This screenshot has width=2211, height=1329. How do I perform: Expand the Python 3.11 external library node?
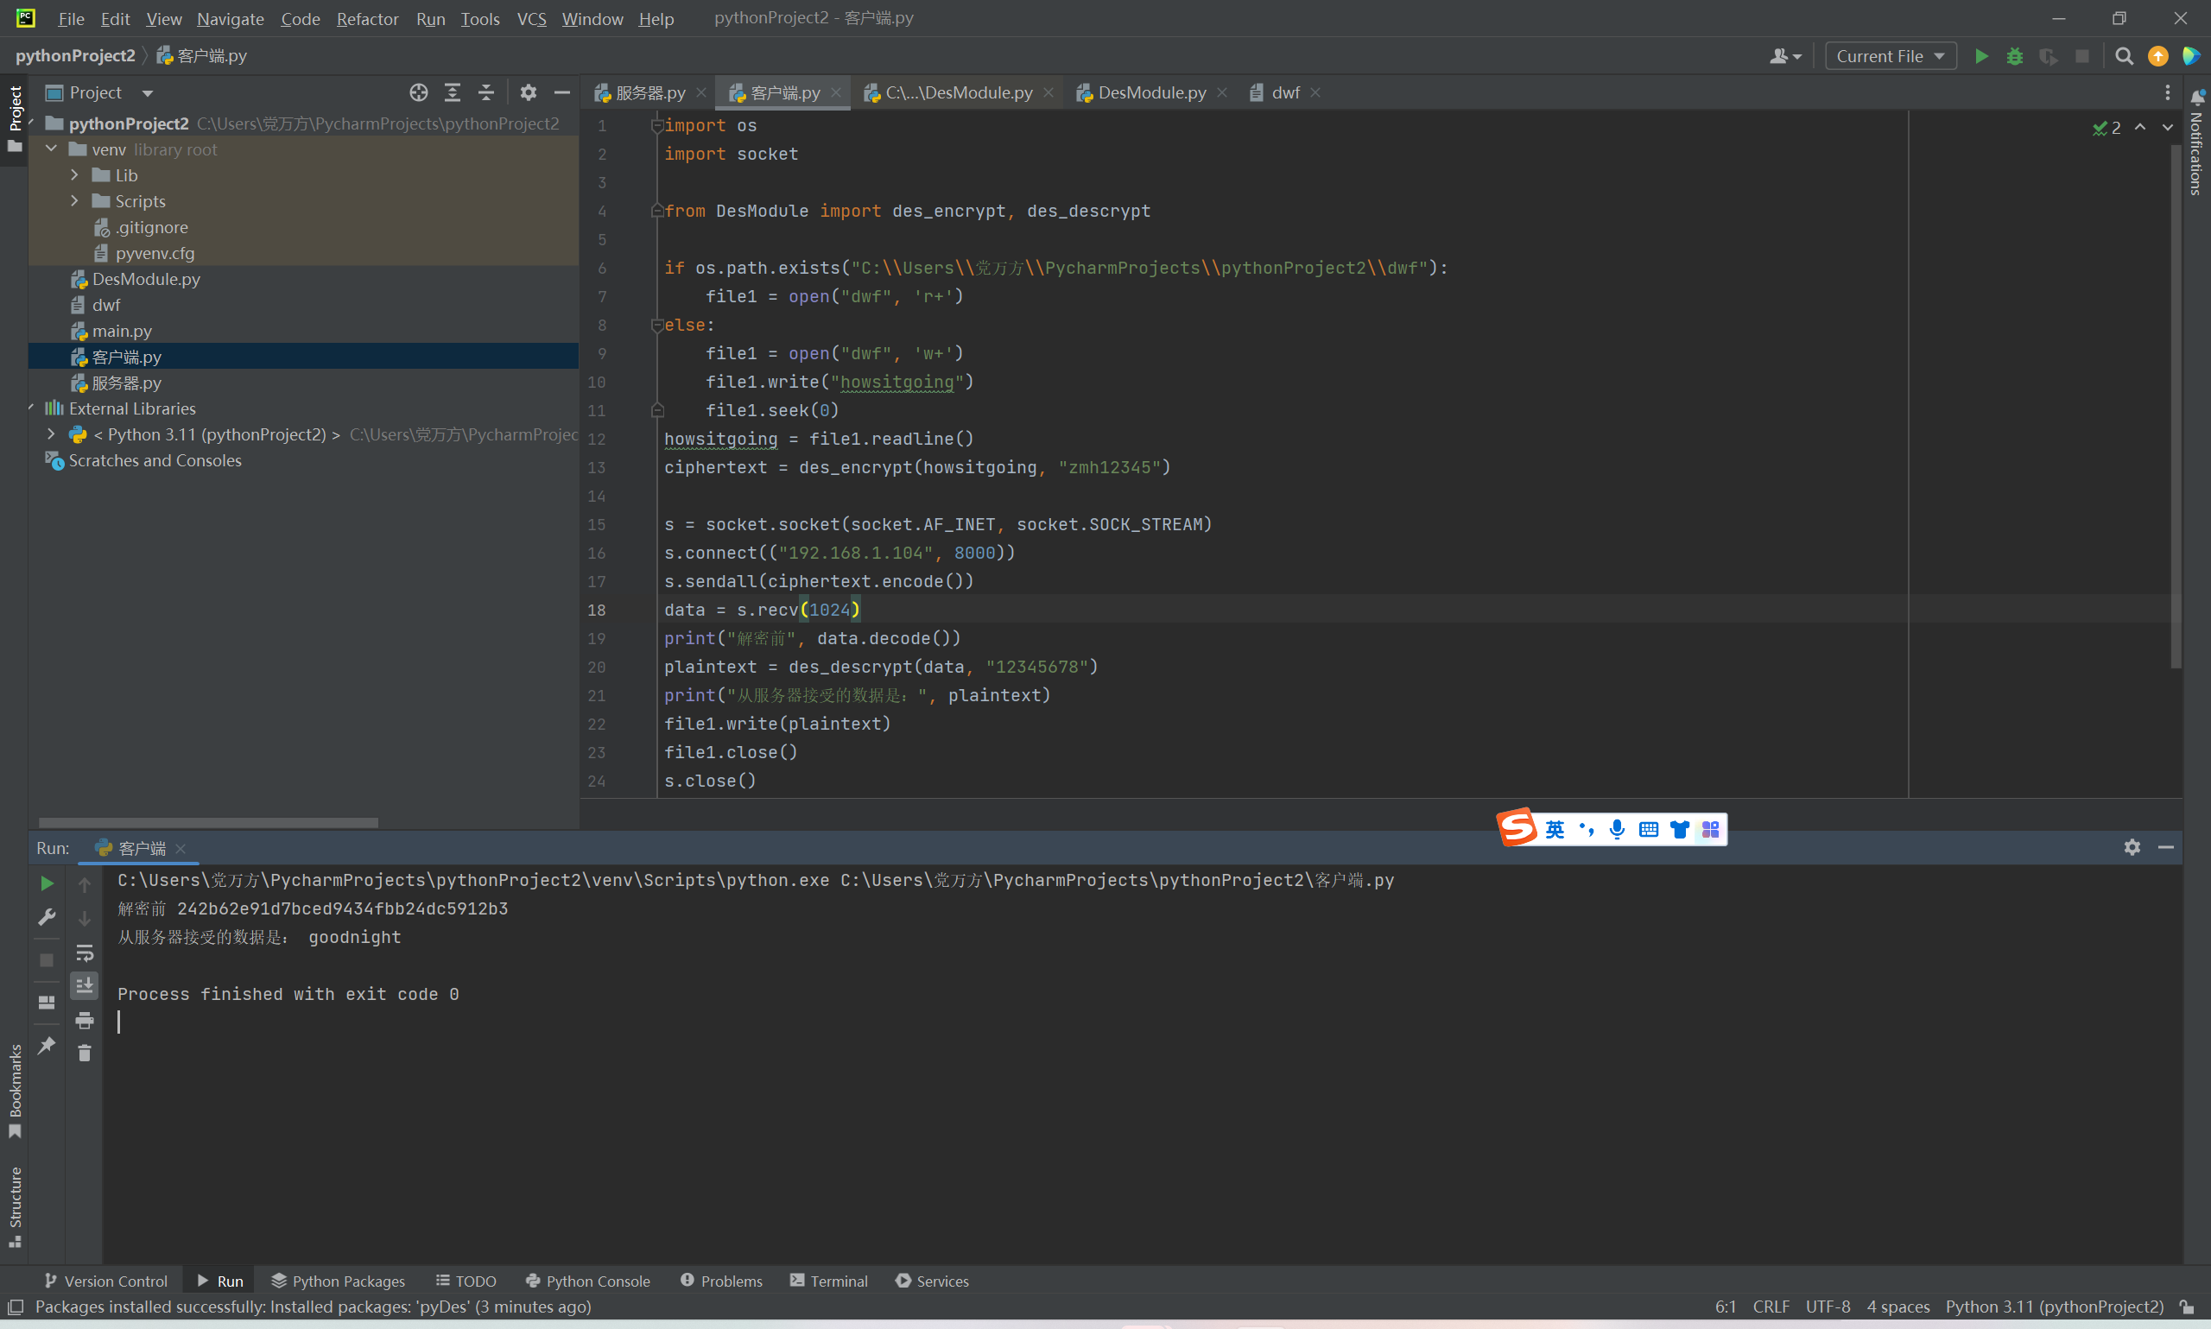point(51,434)
